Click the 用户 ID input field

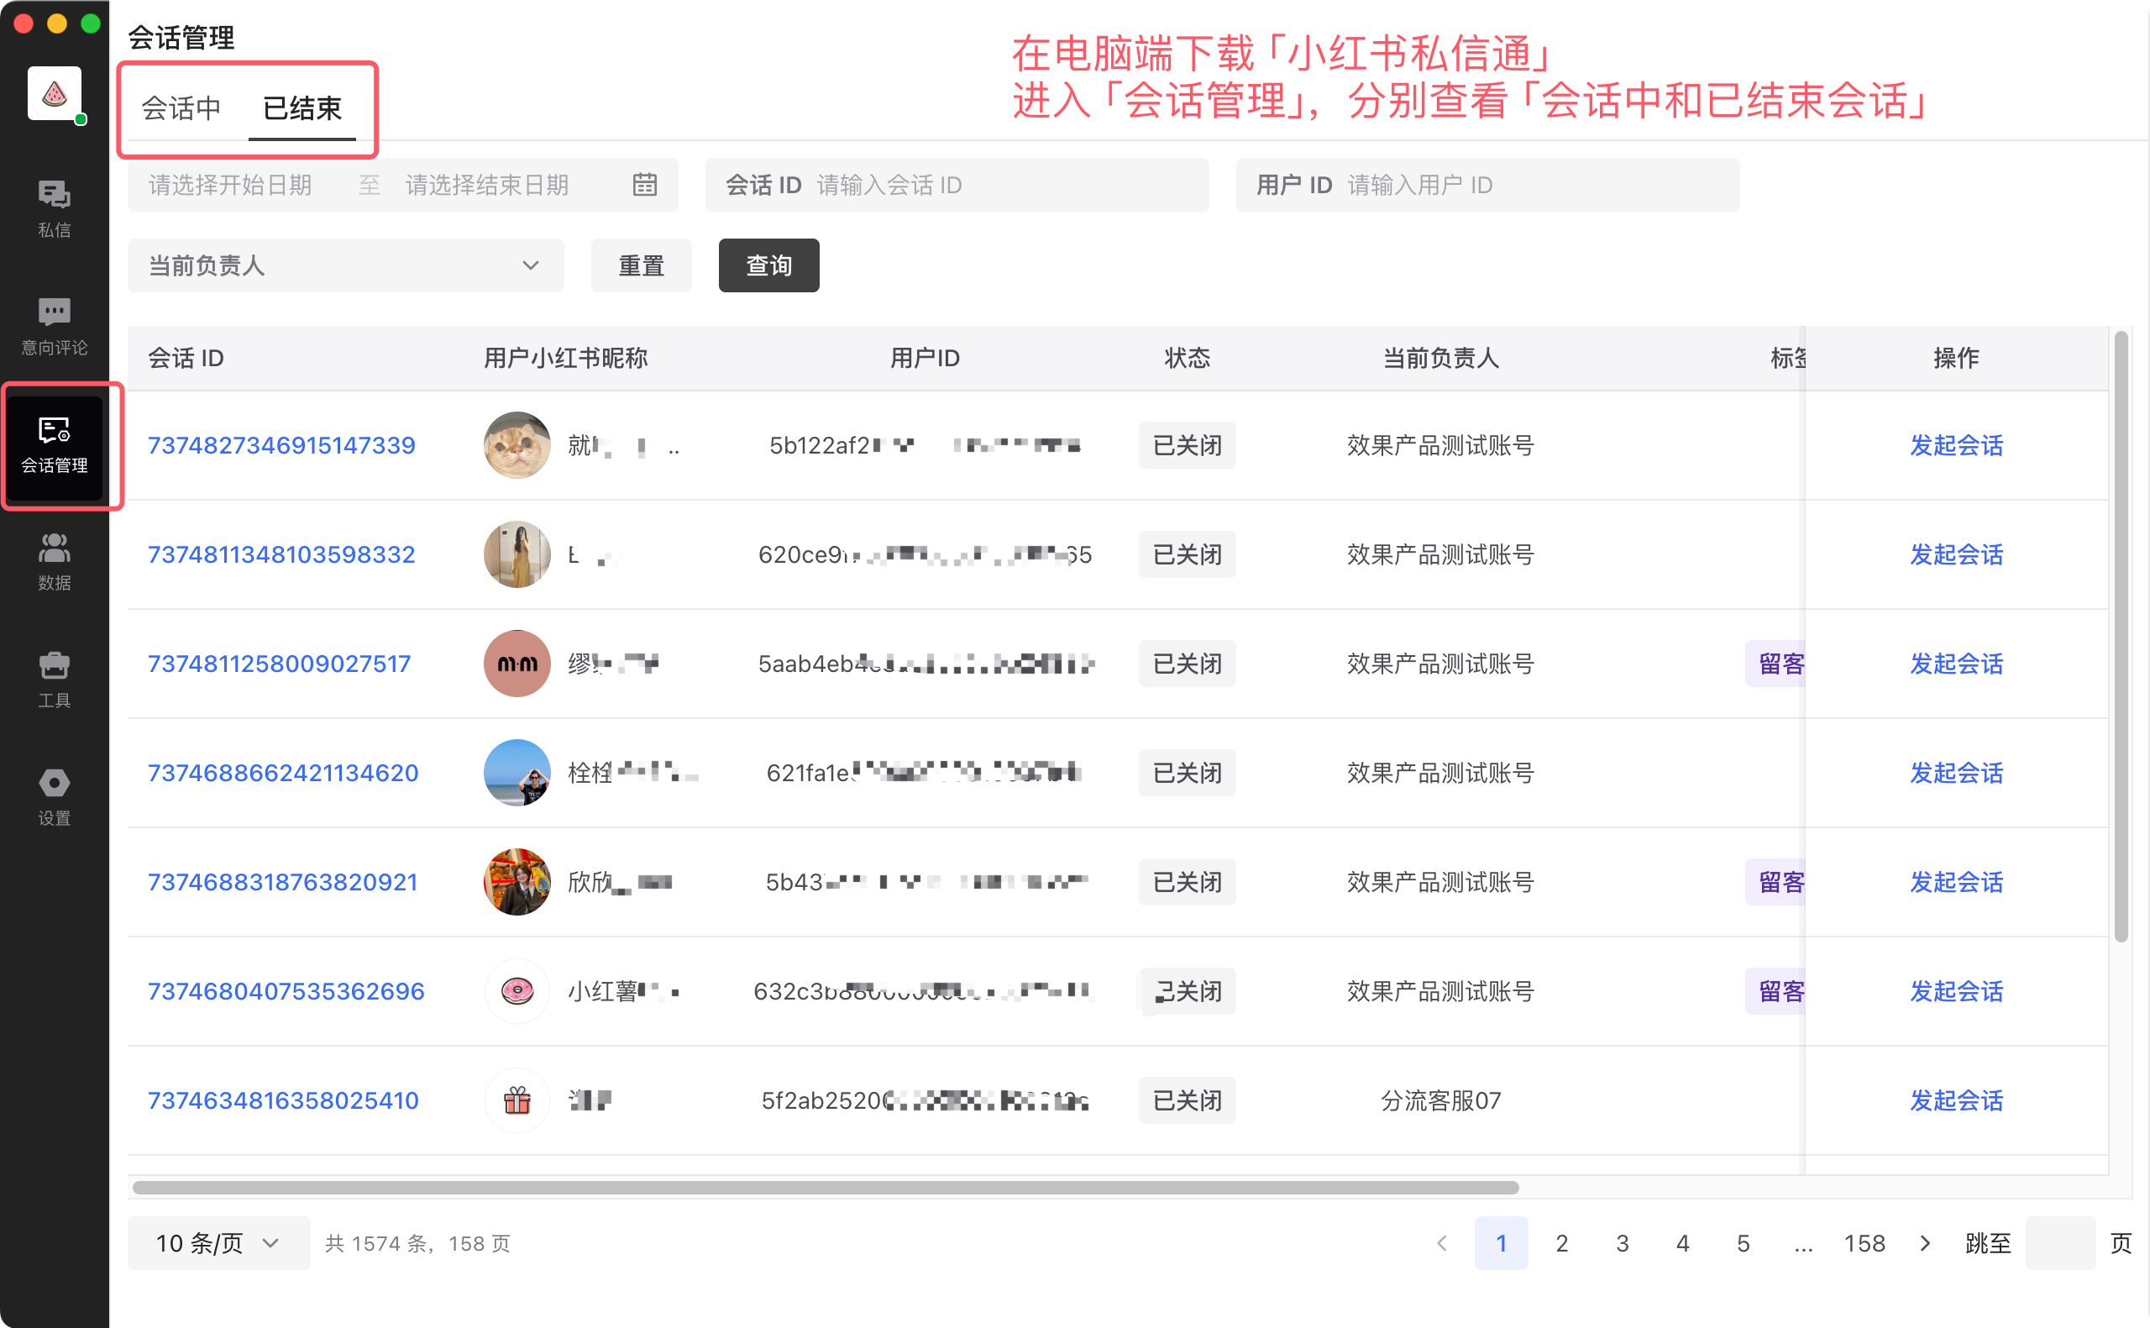[x=1487, y=185]
